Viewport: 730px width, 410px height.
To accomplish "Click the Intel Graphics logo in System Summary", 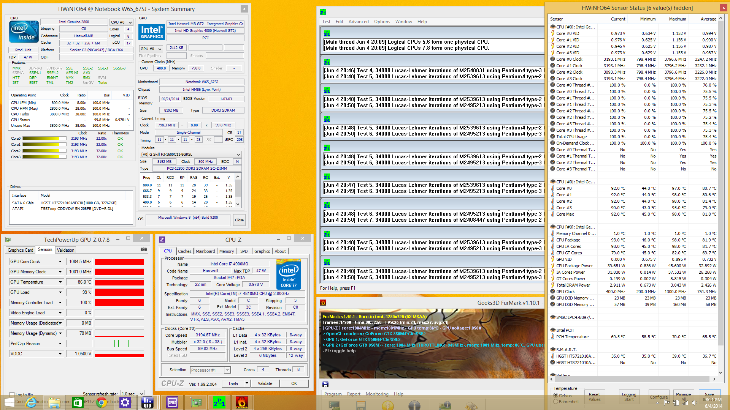I will 151,32.
